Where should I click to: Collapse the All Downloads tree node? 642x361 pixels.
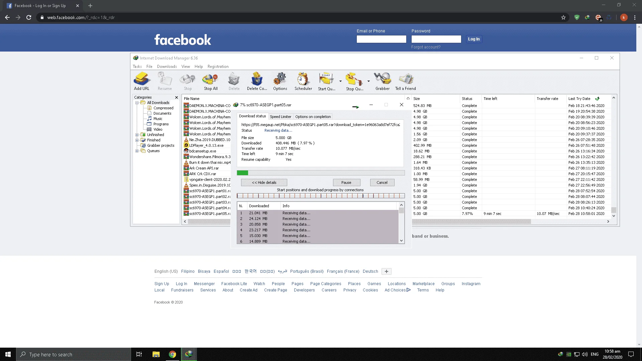click(x=137, y=103)
